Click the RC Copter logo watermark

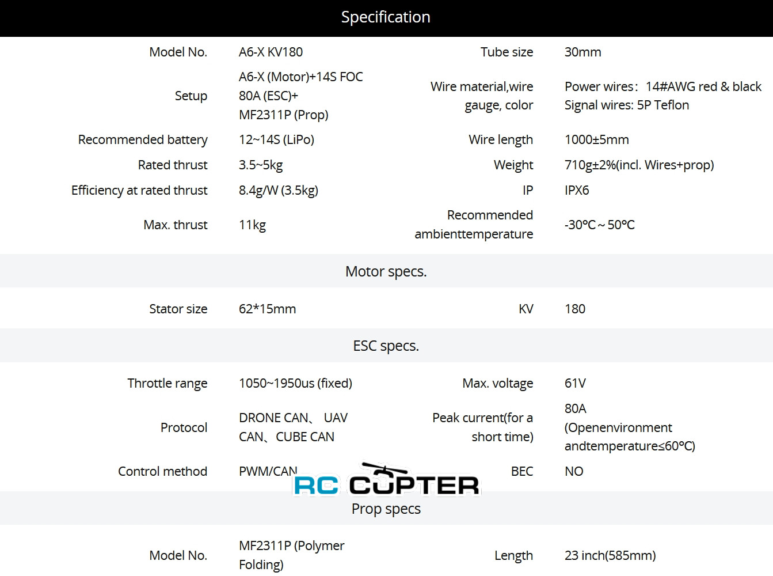386,479
